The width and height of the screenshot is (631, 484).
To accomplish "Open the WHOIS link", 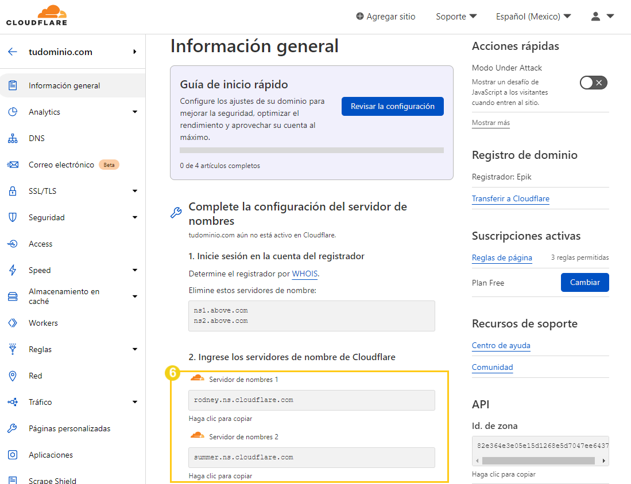I will 305,274.
